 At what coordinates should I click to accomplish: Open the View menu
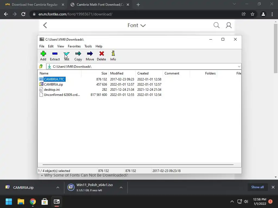coord(61,46)
